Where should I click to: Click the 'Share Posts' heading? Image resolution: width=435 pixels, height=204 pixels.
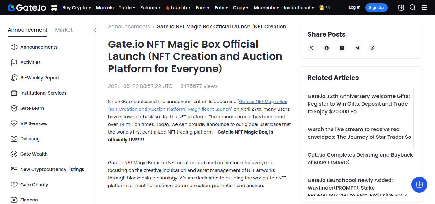point(326,34)
